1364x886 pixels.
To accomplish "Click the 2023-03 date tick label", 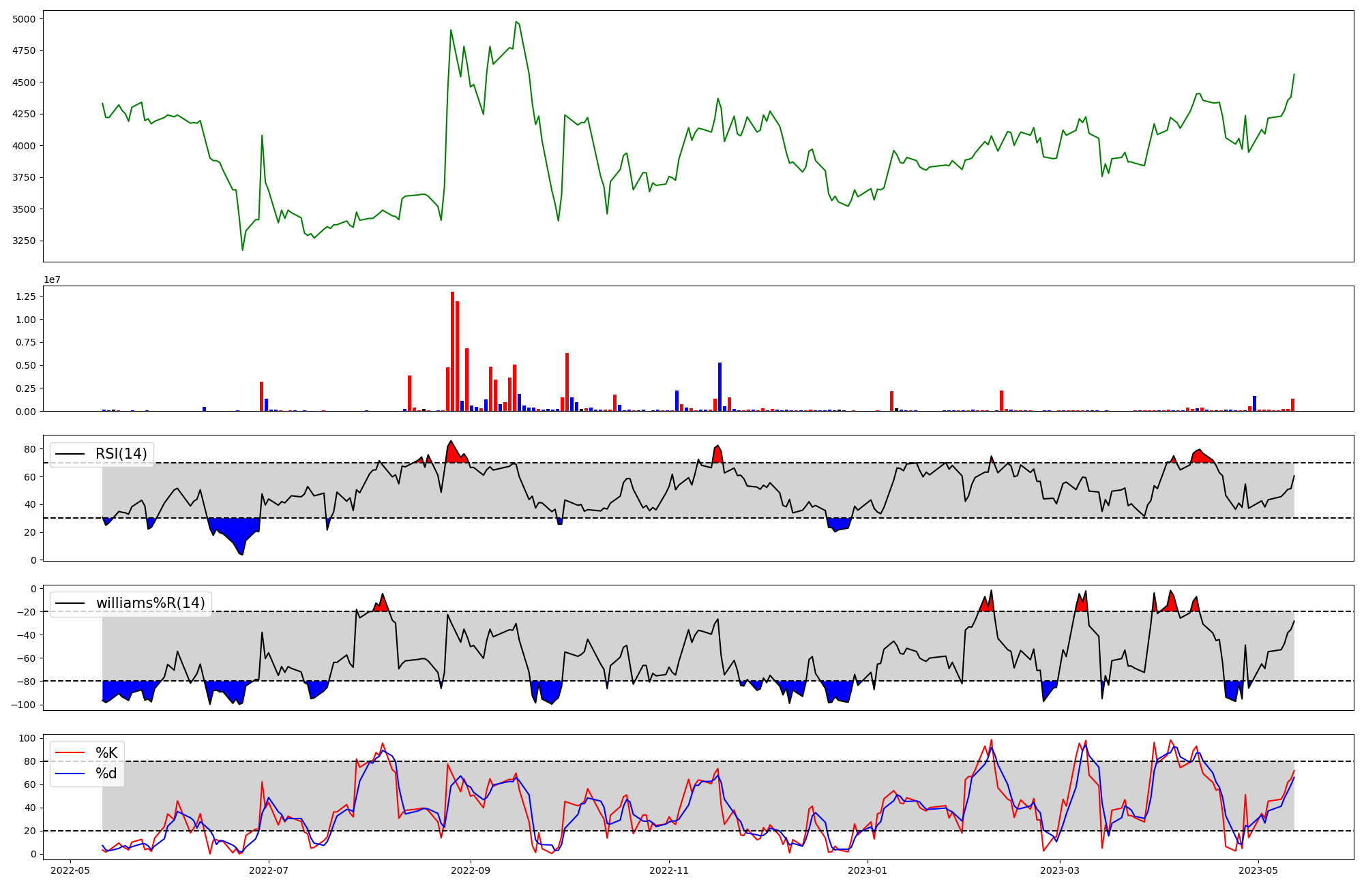I will point(1061,870).
